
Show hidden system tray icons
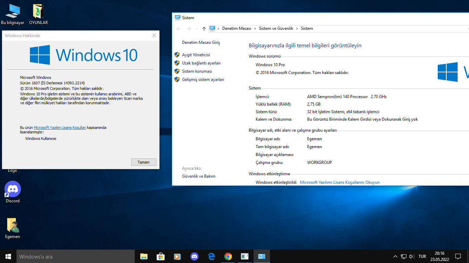pyautogui.click(x=395, y=256)
